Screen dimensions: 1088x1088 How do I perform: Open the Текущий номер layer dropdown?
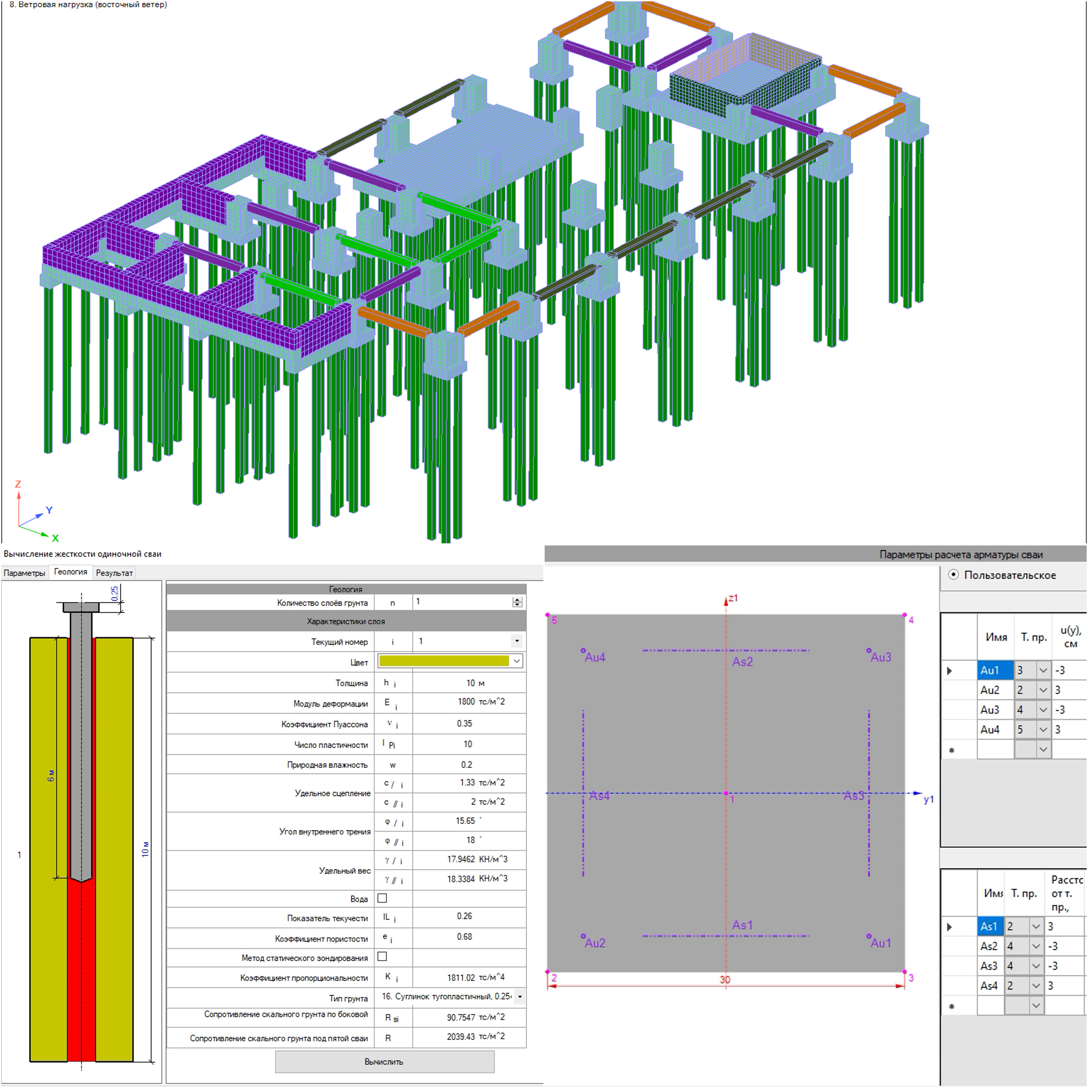(x=516, y=641)
